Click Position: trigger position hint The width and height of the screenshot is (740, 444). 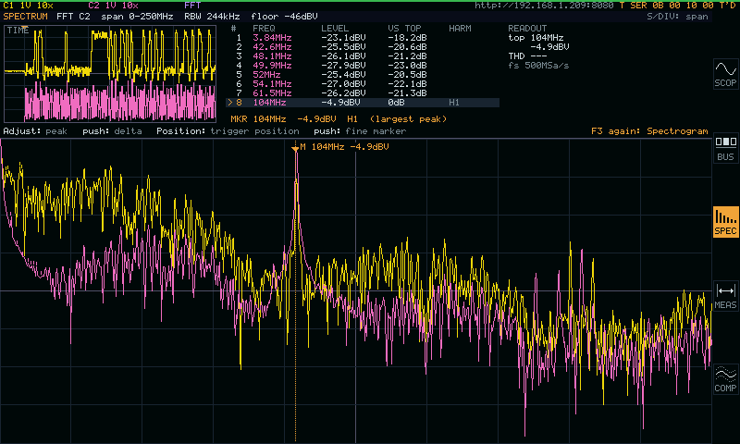pos(228,131)
